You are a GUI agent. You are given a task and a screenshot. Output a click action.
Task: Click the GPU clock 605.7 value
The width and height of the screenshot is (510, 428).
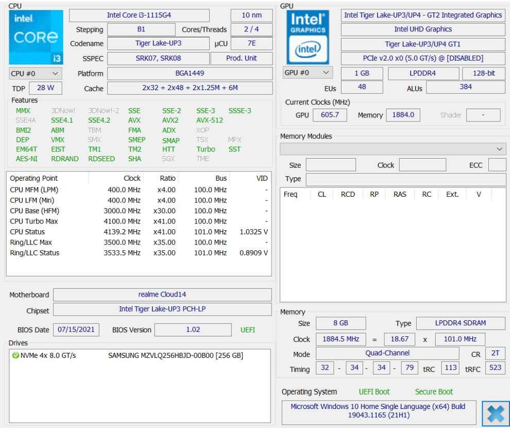[330, 115]
